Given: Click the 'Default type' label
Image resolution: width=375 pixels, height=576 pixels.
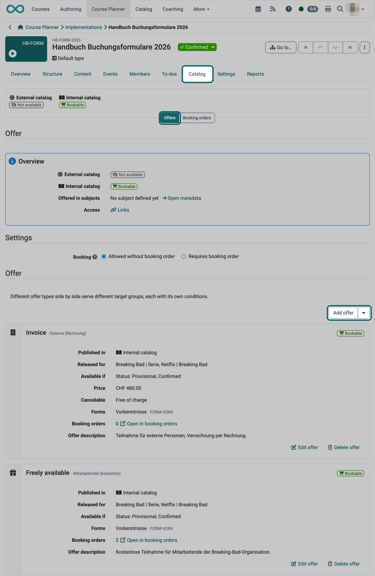Looking at the screenshot, I should coord(68,58).
